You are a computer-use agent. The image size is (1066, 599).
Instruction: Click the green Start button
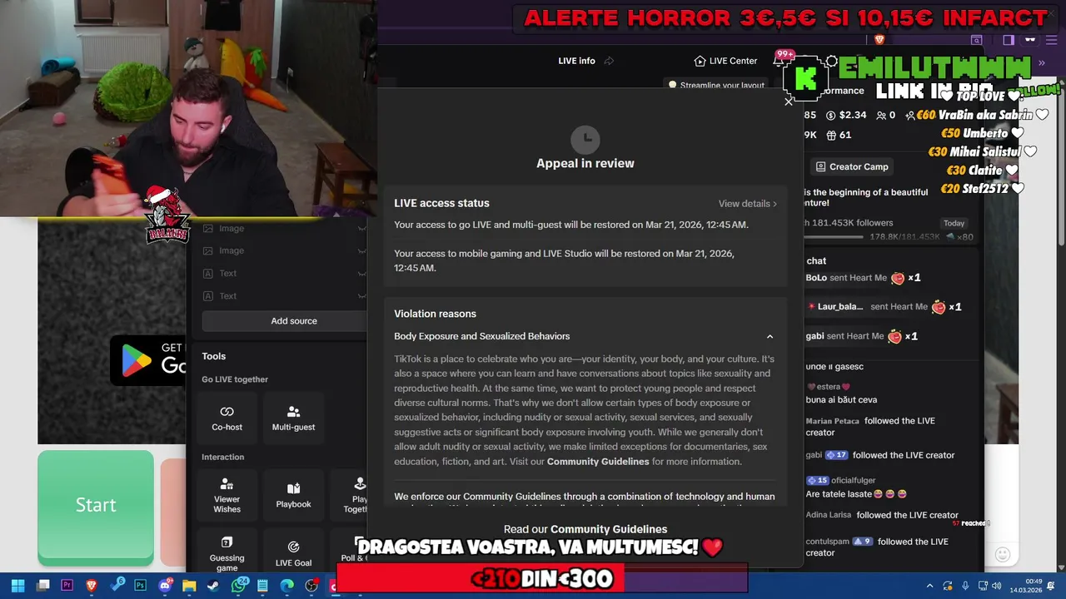[x=96, y=506]
